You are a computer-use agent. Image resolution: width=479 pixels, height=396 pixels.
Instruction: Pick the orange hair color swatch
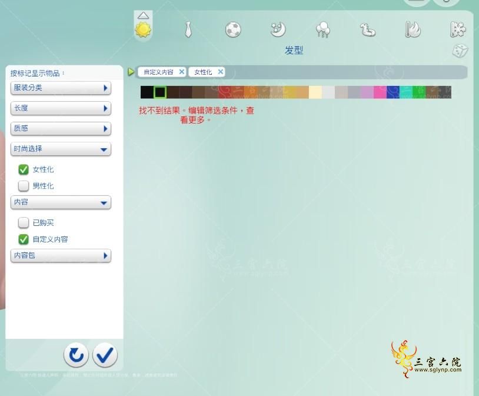(x=251, y=92)
